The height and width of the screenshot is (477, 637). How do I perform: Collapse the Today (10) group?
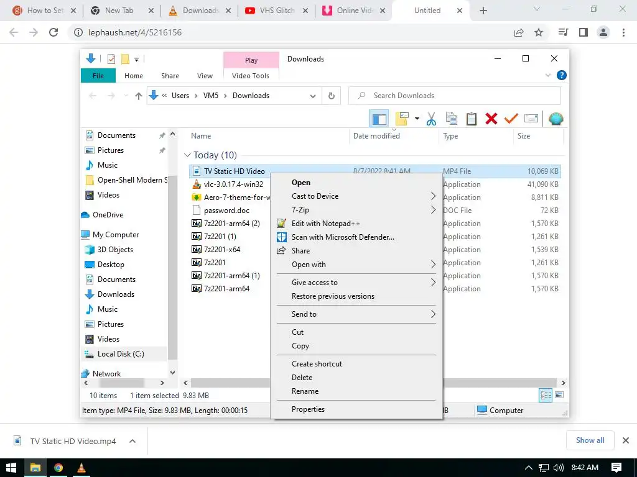[x=187, y=155]
